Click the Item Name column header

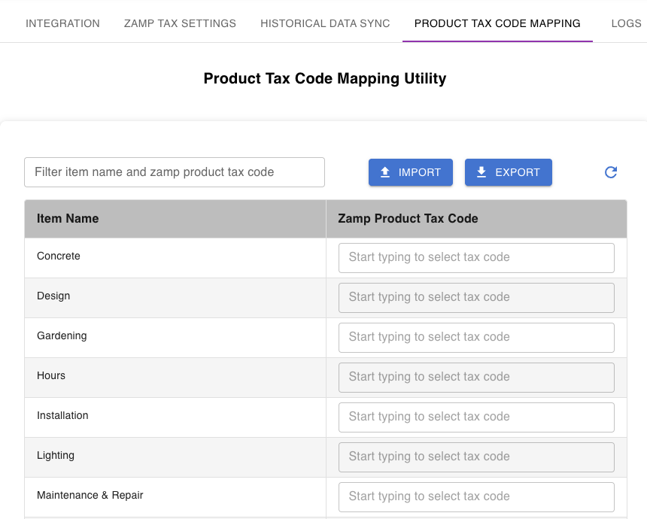point(68,219)
